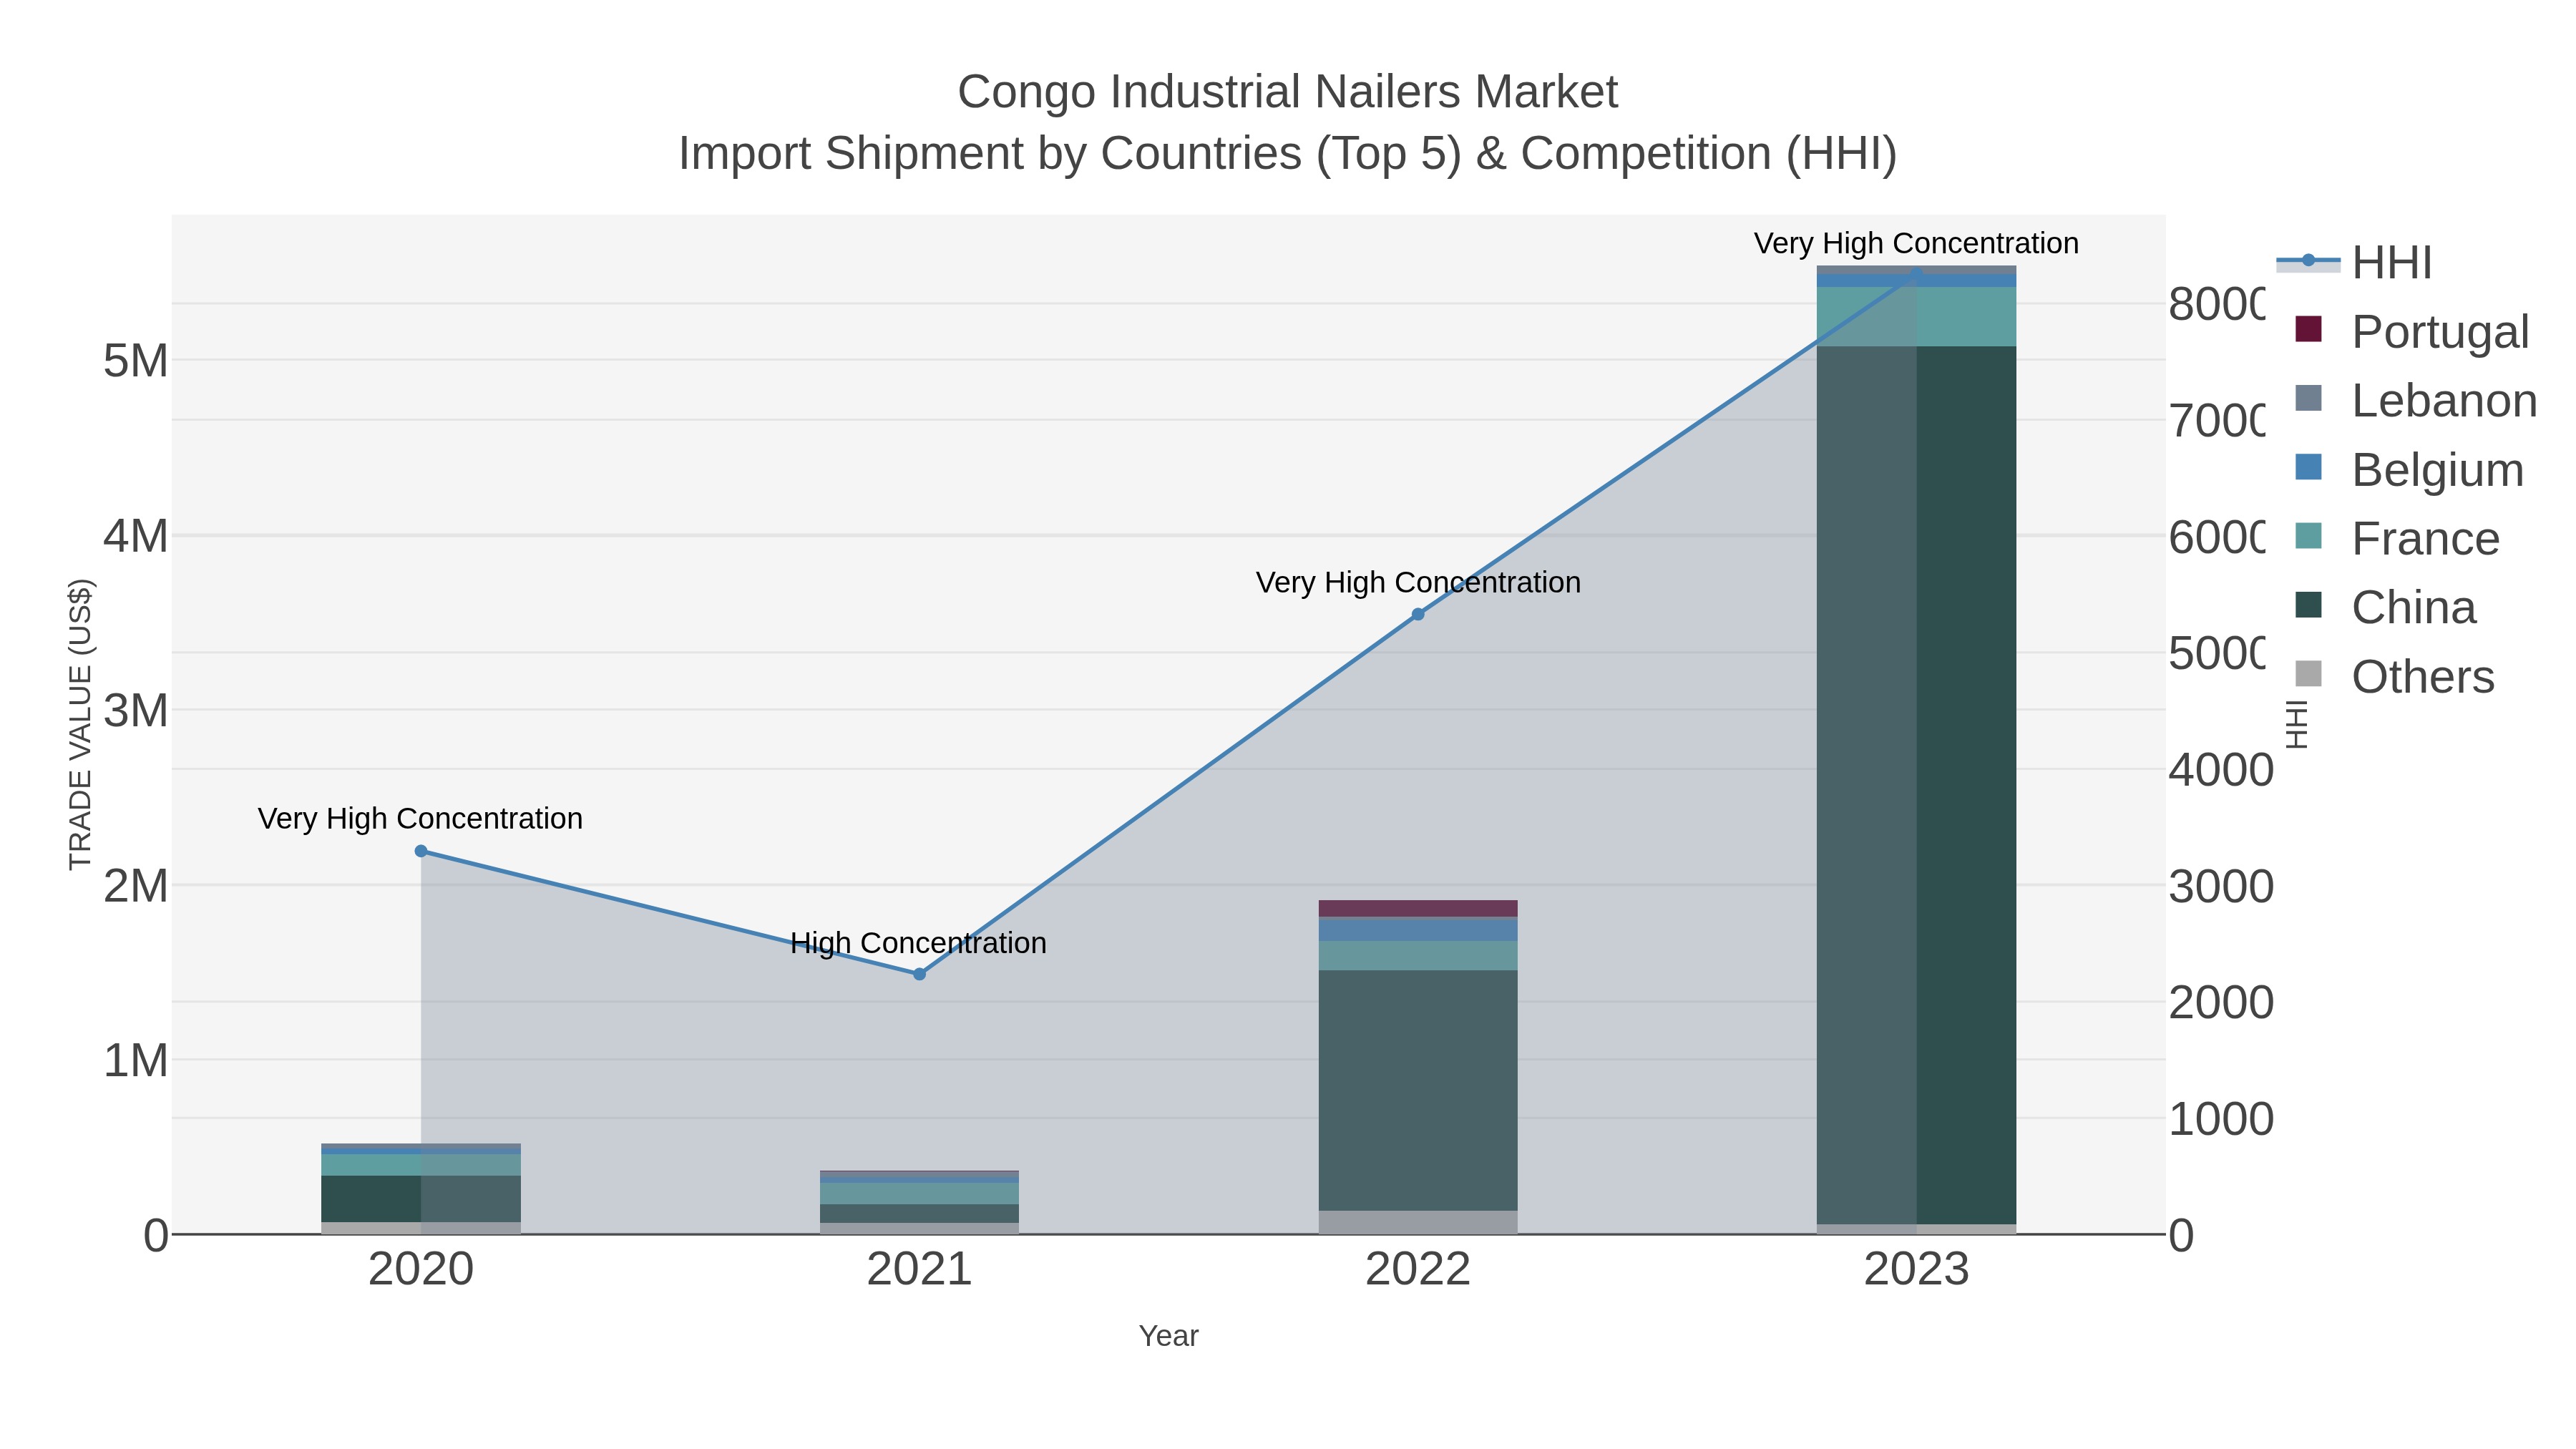Click the 2020 x-axis label

tap(421, 1270)
